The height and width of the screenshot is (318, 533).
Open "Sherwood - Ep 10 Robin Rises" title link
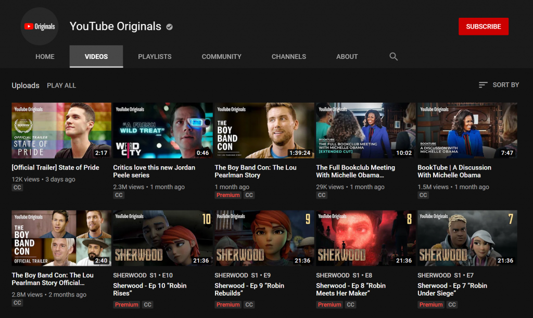[150, 289]
